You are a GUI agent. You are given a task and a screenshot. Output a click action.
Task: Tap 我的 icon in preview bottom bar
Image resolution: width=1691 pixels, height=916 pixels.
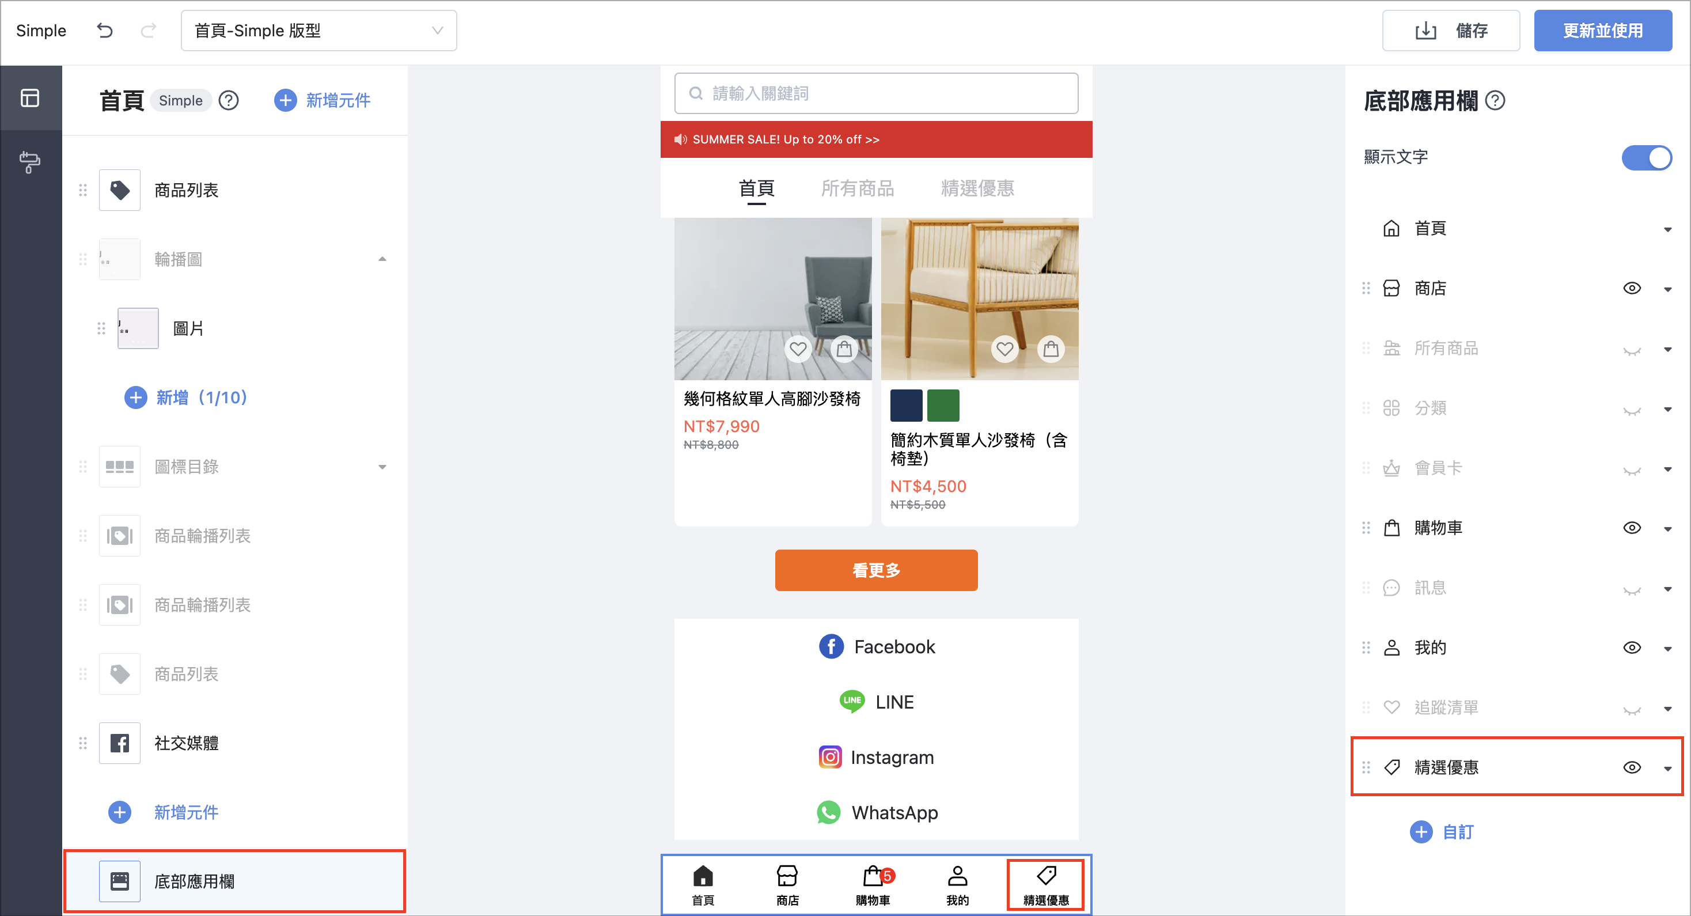958,875
